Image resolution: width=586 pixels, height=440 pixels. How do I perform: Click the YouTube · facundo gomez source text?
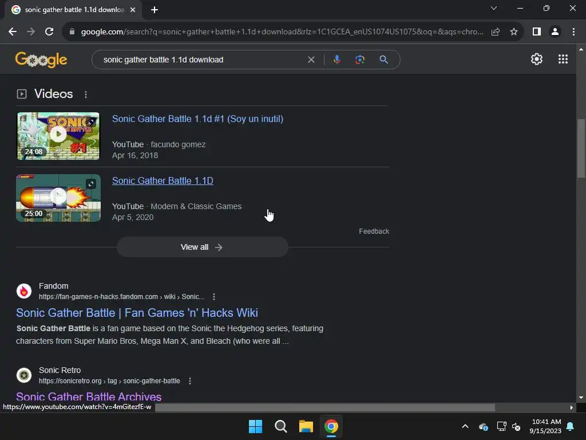pos(159,144)
